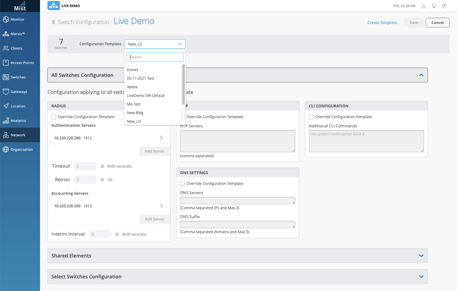Check CLI Configuration override template box
This screenshot has height=291, width=457.
tap(311, 117)
